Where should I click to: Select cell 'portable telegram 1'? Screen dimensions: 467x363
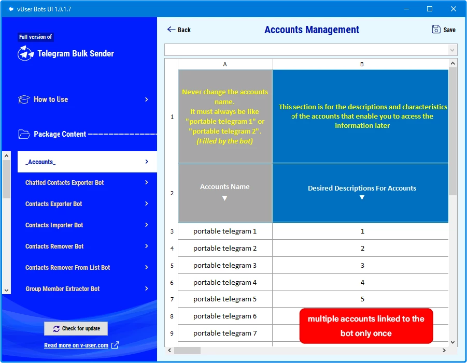225,231
